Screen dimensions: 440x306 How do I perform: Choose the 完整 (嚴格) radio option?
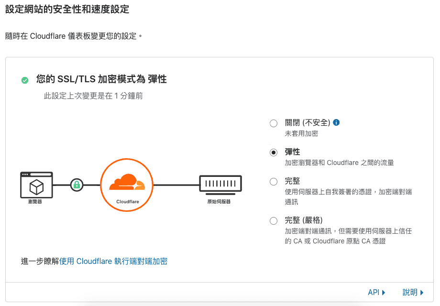[x=273, y=221]
